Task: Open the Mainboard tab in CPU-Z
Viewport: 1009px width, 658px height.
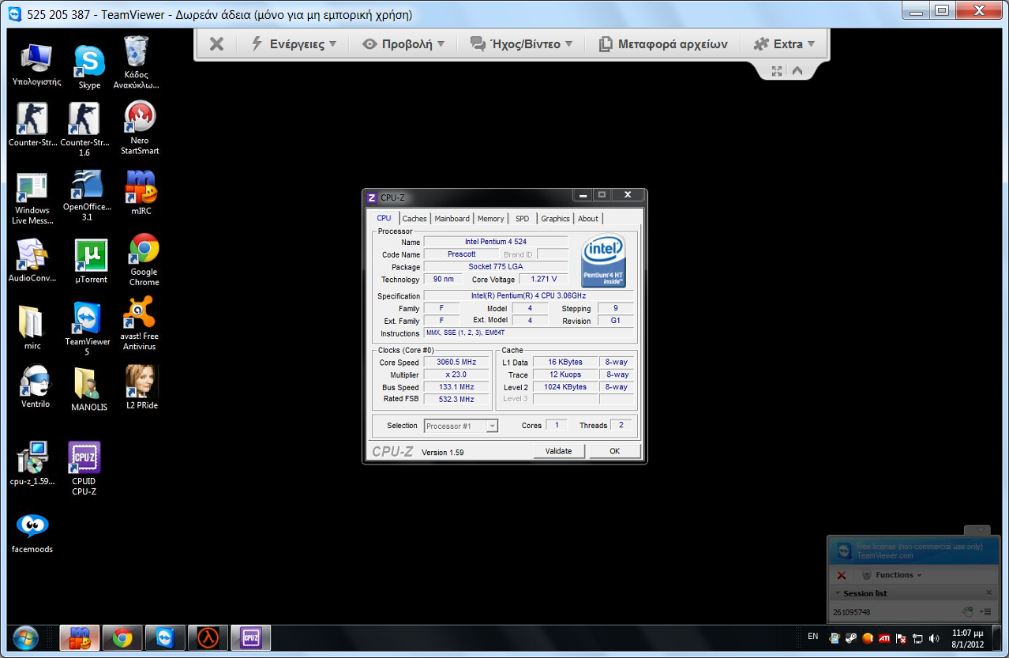Action: pyautogui.click(x=452, y=219)
